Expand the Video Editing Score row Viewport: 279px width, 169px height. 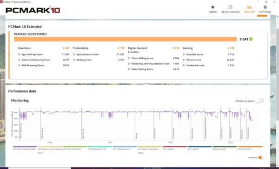(x=140, y=69)
